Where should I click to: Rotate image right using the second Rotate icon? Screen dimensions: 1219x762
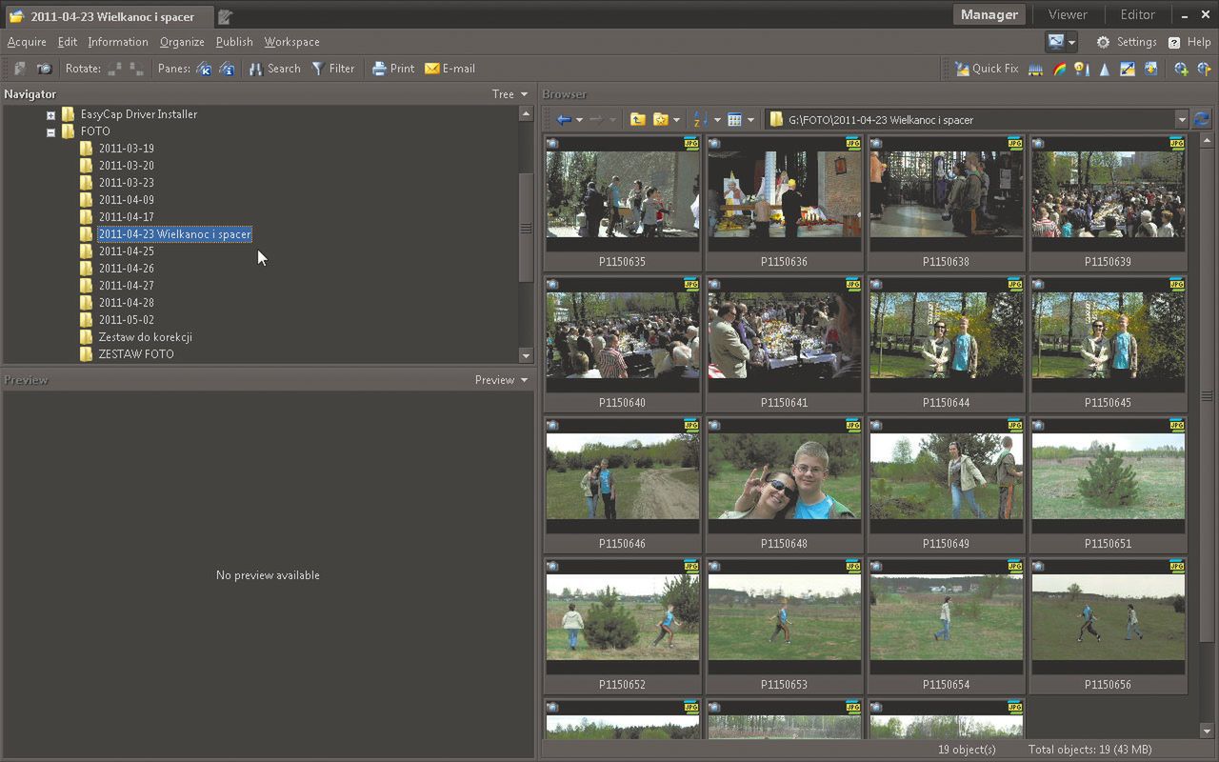136,69
